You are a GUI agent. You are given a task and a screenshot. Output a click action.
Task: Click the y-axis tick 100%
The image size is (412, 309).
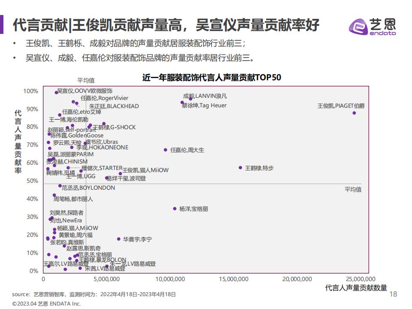(30, 91)
